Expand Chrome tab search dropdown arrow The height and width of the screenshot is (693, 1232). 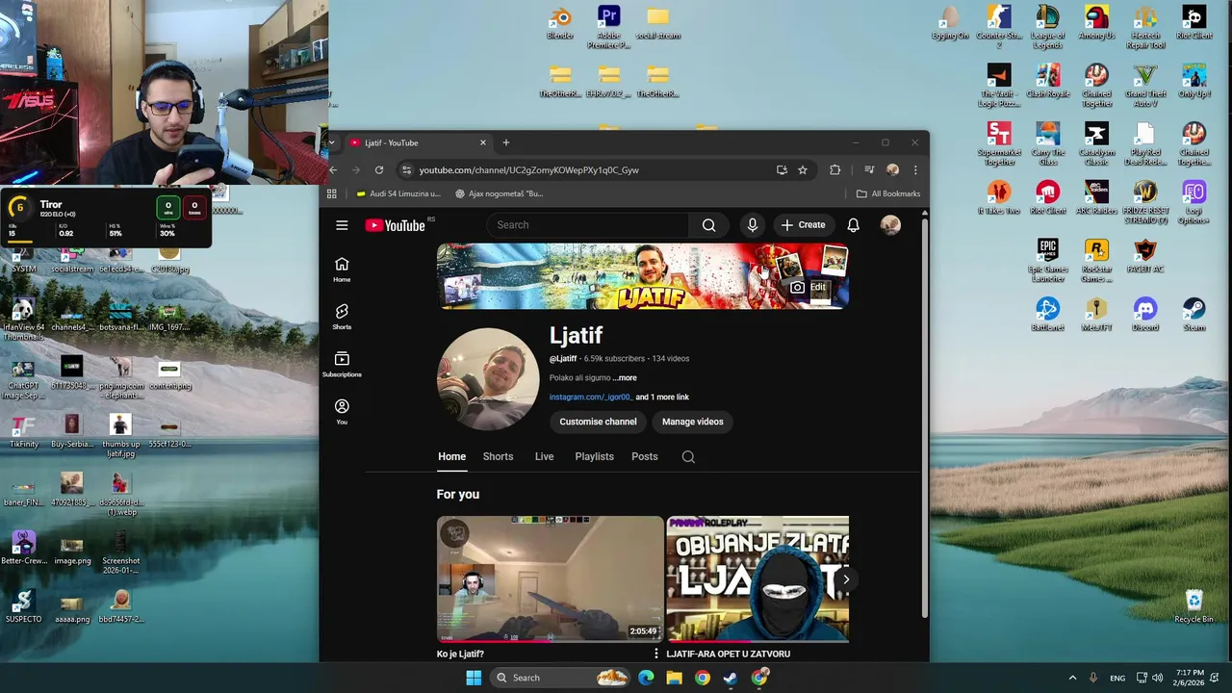coord(331,142)
